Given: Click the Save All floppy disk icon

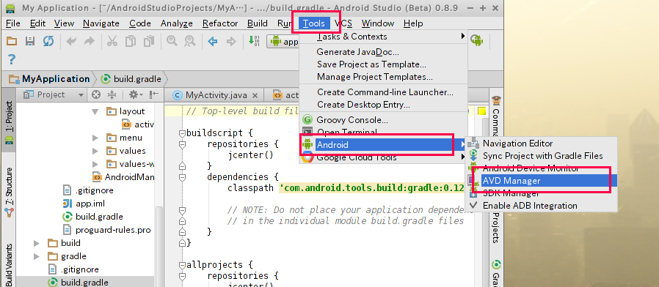Looking at the screenshot, I should pos(30,41).
